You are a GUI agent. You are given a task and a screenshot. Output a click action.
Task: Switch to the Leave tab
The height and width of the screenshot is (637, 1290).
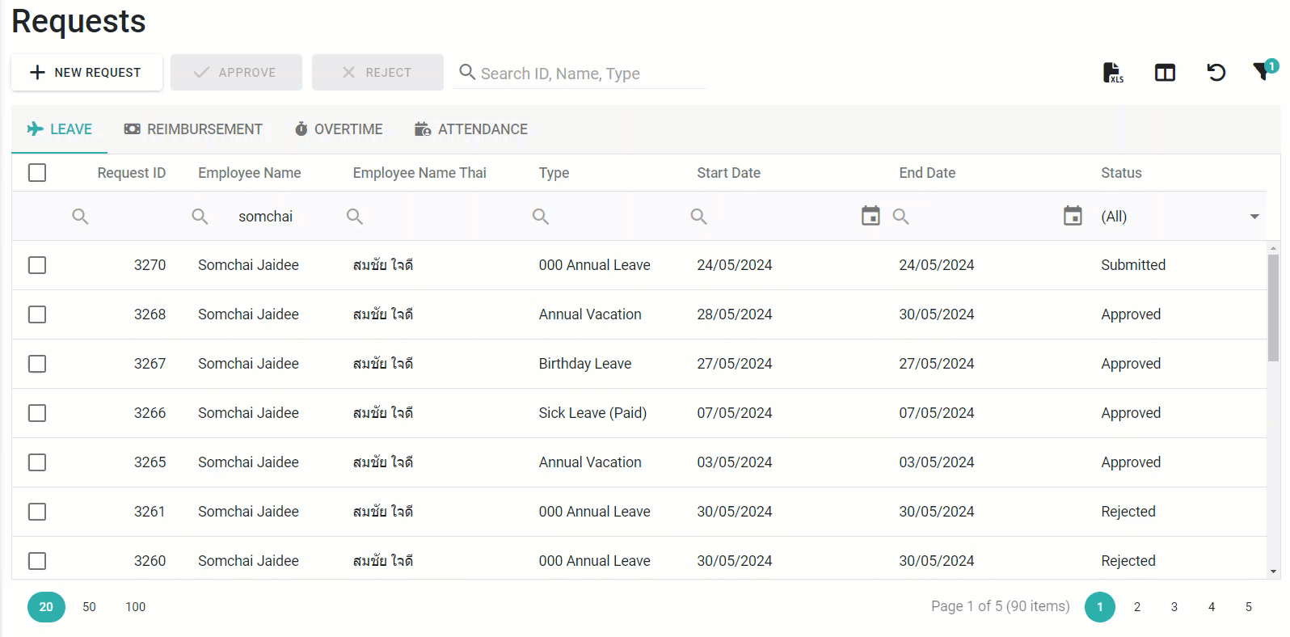pos(60,129)
